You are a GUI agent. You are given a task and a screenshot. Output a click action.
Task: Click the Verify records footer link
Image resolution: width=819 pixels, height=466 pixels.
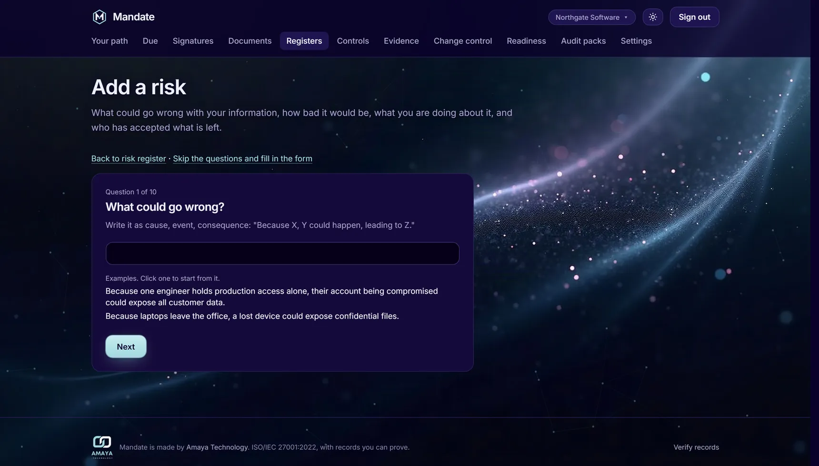[x=696, y=447]
